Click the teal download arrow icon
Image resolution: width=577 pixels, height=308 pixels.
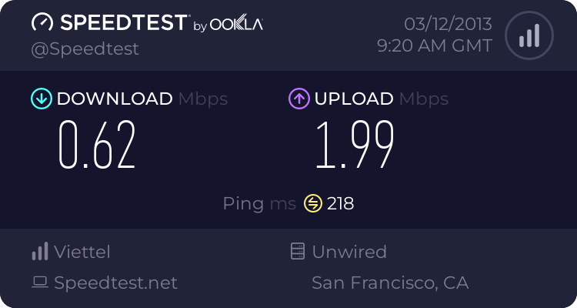point(41,99)
